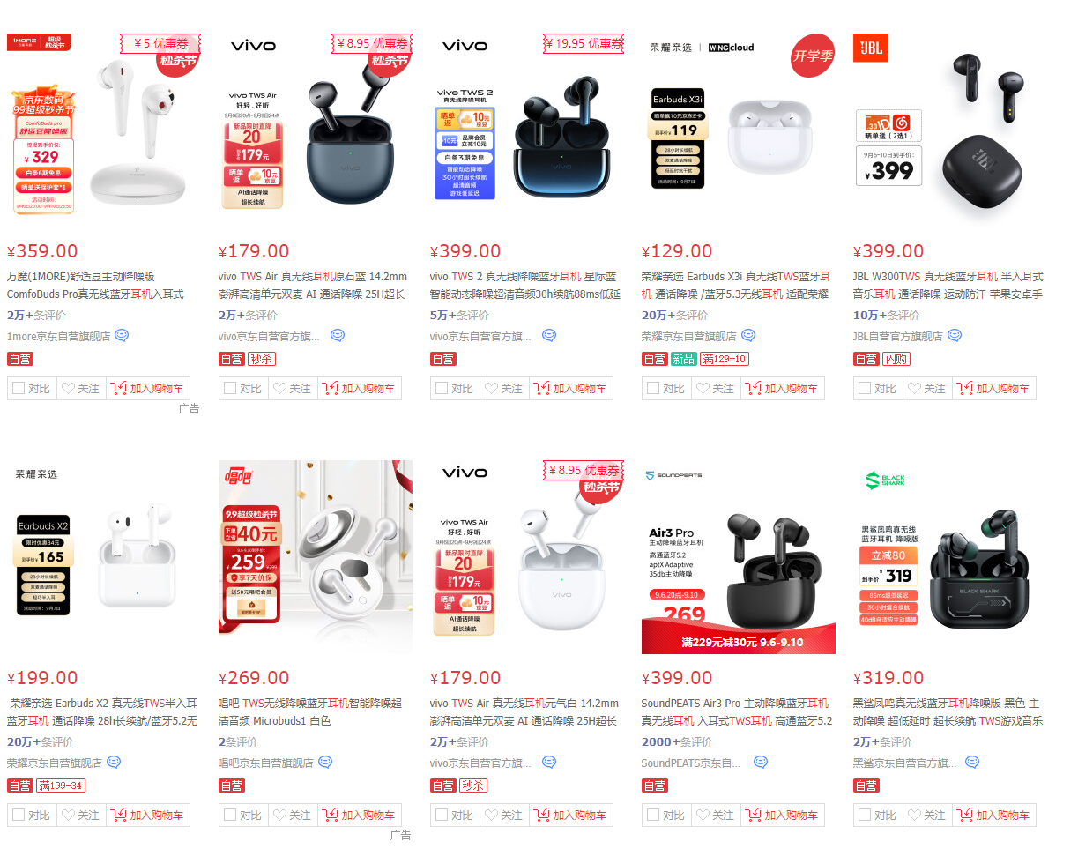The width and height of the screenshot is (1078, 864).
Task: Click the chat icon next to the 荣耀京东自营旗舰店 Earbuds X3i store
Action: [748, 335]
